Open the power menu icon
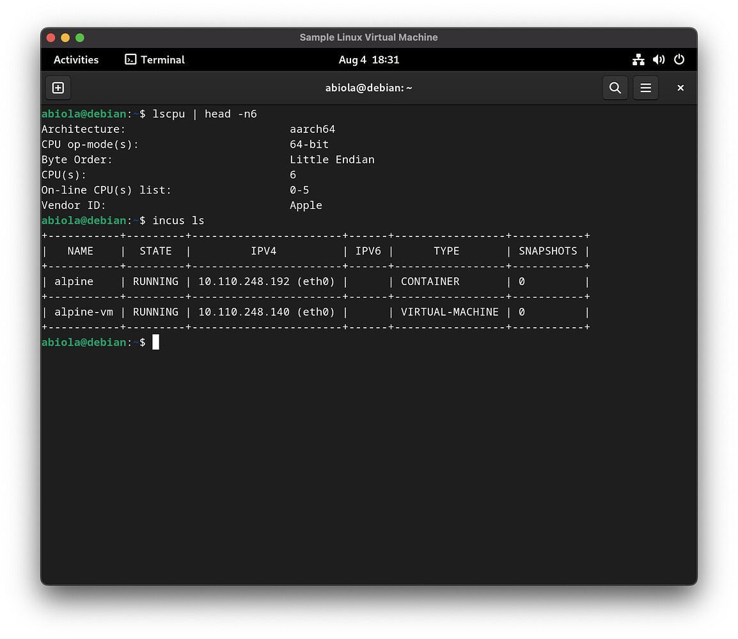Image resolution: width=738 pixels, height=639 pixels. [x=679, y=59]
